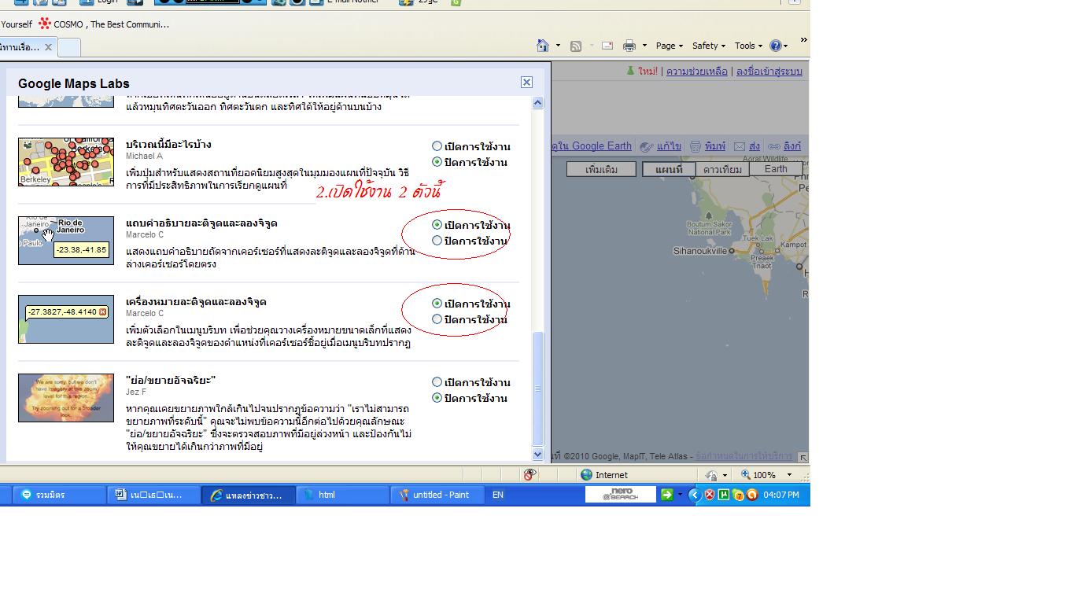Click the printer icon beside พิมพ์
Image resolution: width=1070 pixels, height=604 pixels.
click(x=695, y=146)
